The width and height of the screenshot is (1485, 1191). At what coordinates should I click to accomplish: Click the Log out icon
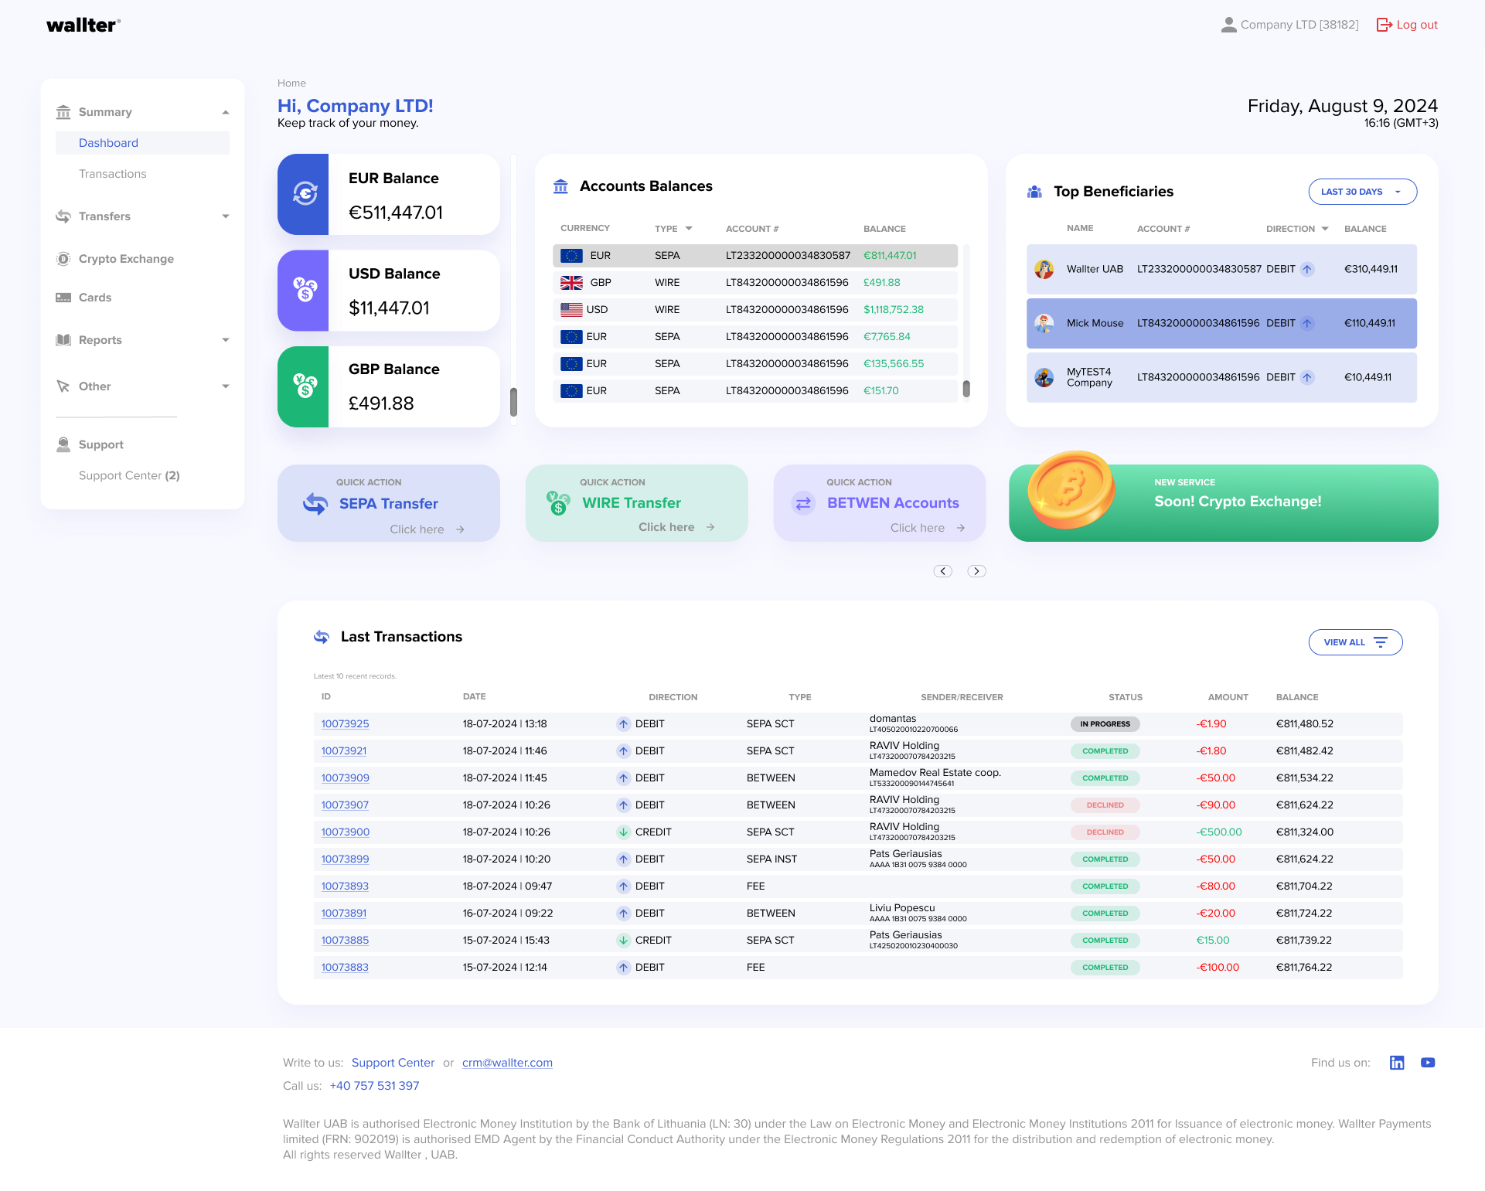[1384, 24]
